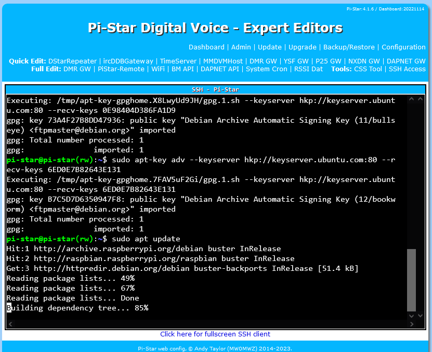The width and height of the screenshot is (432, 352).
Task: Go to the Admin page
Action: [241, 47]
